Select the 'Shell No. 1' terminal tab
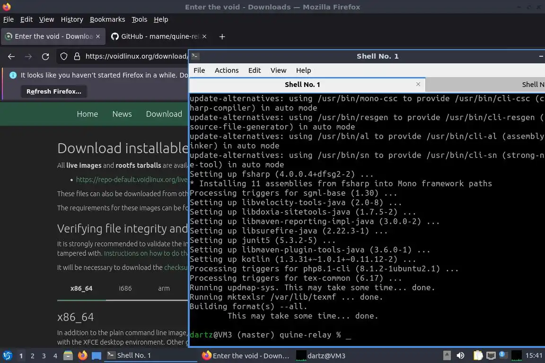Image resolution: width=545 pixels, height=363 pixels. (x=307, y=85)
